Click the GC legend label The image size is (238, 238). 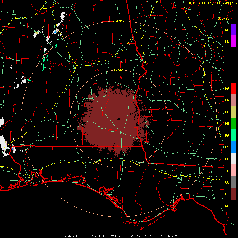[227, 182]
